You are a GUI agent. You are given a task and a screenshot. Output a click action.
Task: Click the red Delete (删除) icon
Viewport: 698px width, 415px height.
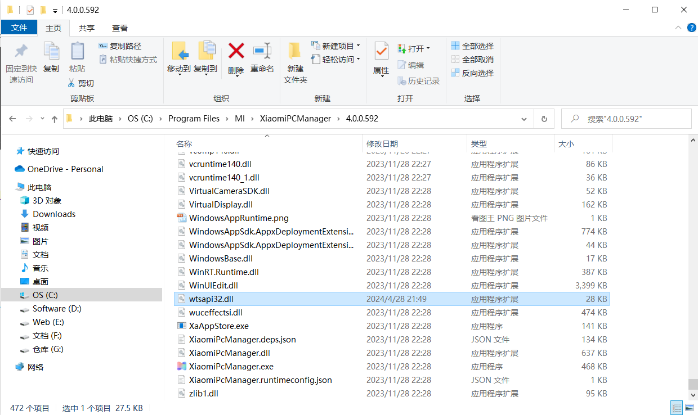coord(236,51)
